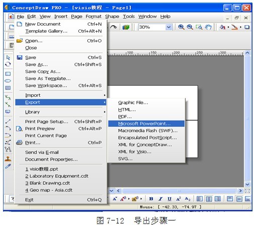Viewport: 254px width, 225px height.
Task: Open the Edit menu
Action: point(32,17)
